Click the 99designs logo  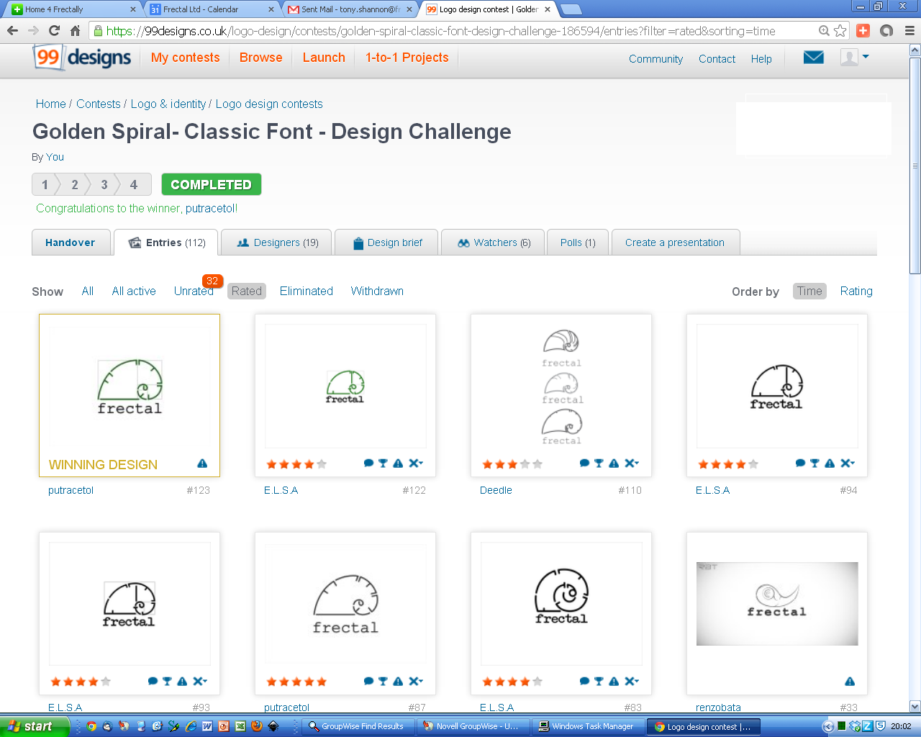83,58
